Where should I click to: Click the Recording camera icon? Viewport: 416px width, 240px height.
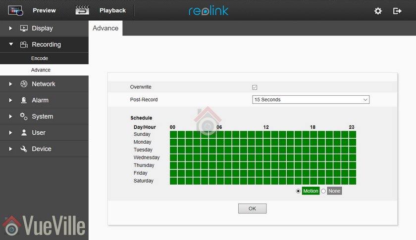point(24,44)
